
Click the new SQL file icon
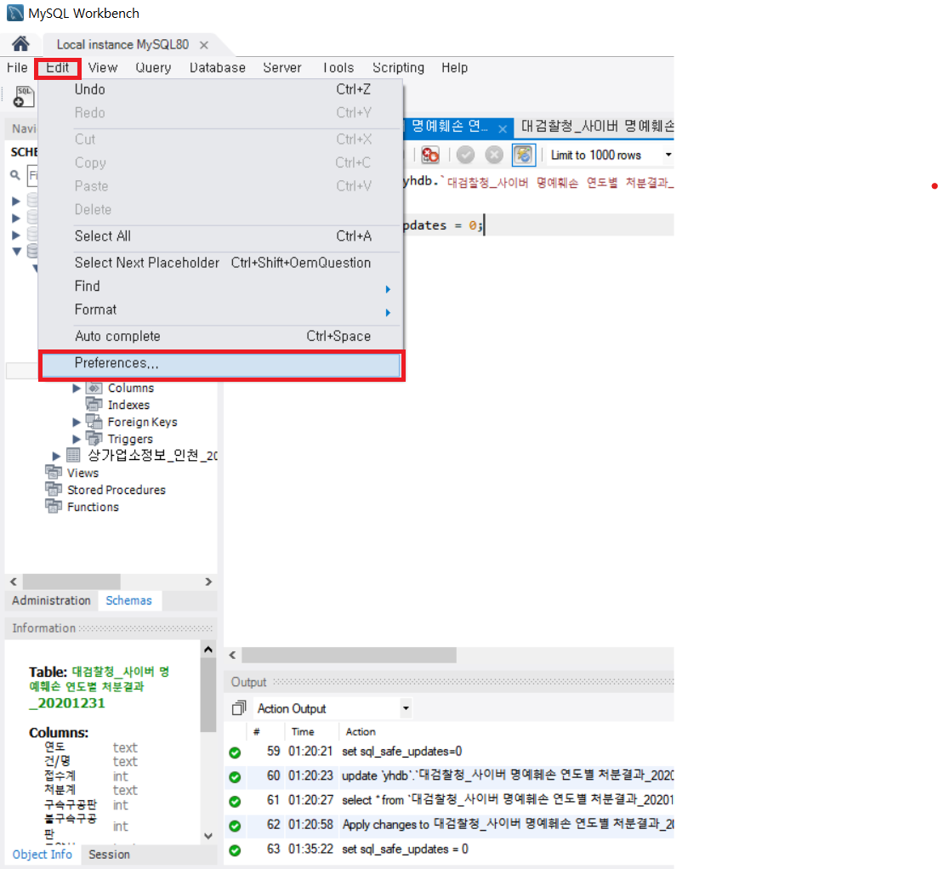point(23,96)
